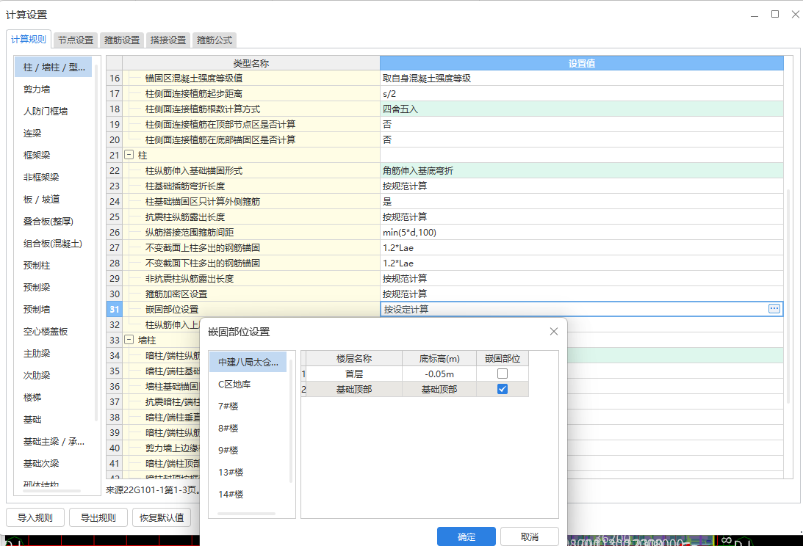Select 主肋梁 category
803x546 pixels.
click(x=53, y=353)
